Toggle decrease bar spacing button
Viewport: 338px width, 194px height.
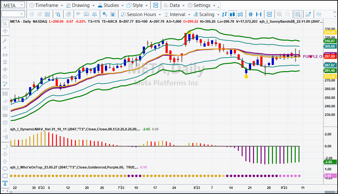(251, 14)
